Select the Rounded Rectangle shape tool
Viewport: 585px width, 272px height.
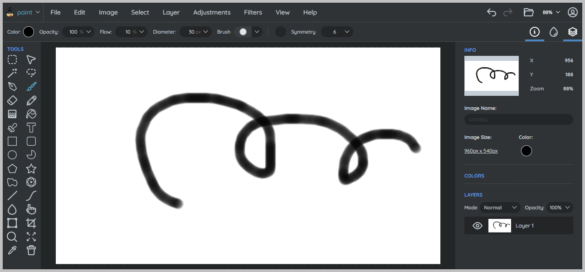point(31,141)
